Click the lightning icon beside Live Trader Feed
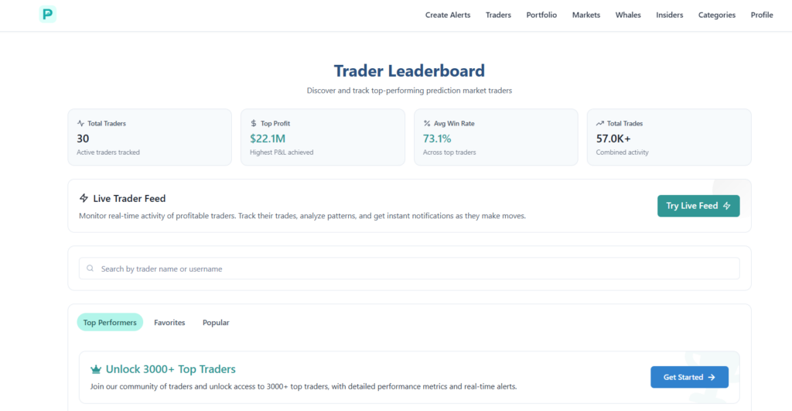Viewport: 792px width, 411px height. click(x=84, y=198)
